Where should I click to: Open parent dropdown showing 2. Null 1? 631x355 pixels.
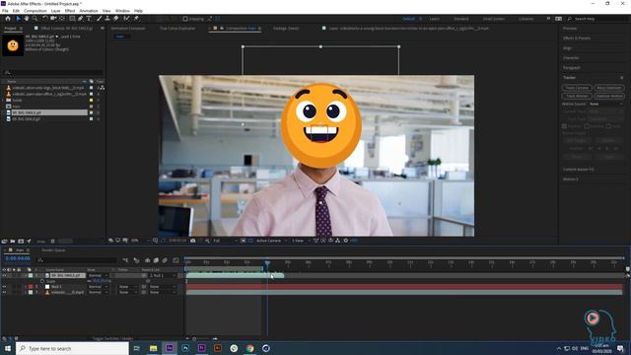[163, 276]
